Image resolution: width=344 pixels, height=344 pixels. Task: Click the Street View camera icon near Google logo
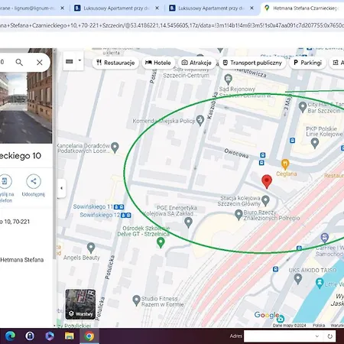[281, 319]
